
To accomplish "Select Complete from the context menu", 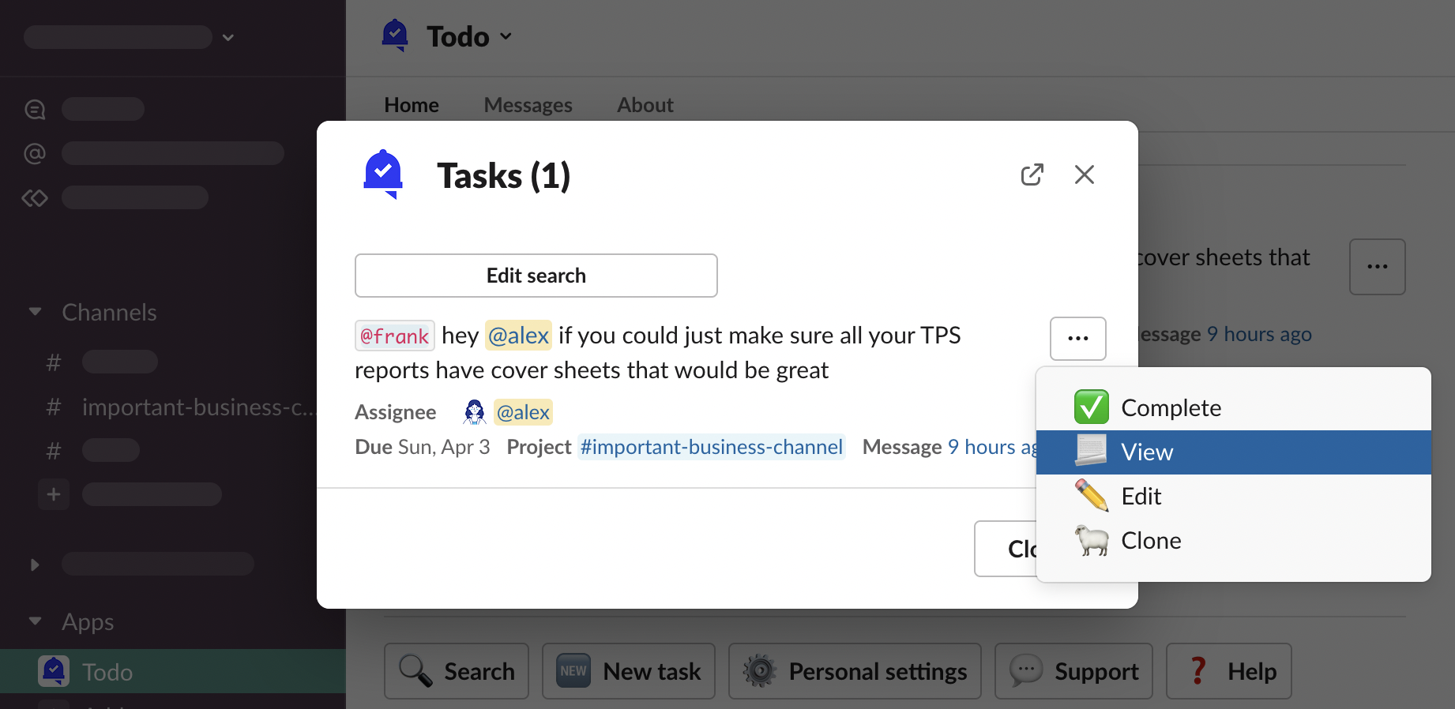I will coord(1171,408).
